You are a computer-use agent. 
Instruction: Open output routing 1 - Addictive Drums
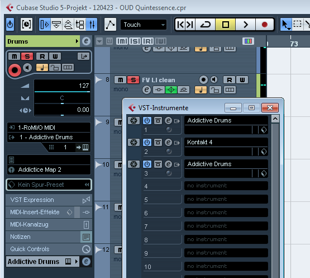tap(49, 137)
